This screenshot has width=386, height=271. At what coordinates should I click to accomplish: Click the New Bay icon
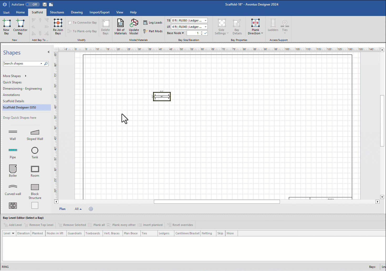pyautogui.click(x=7, y=26)
